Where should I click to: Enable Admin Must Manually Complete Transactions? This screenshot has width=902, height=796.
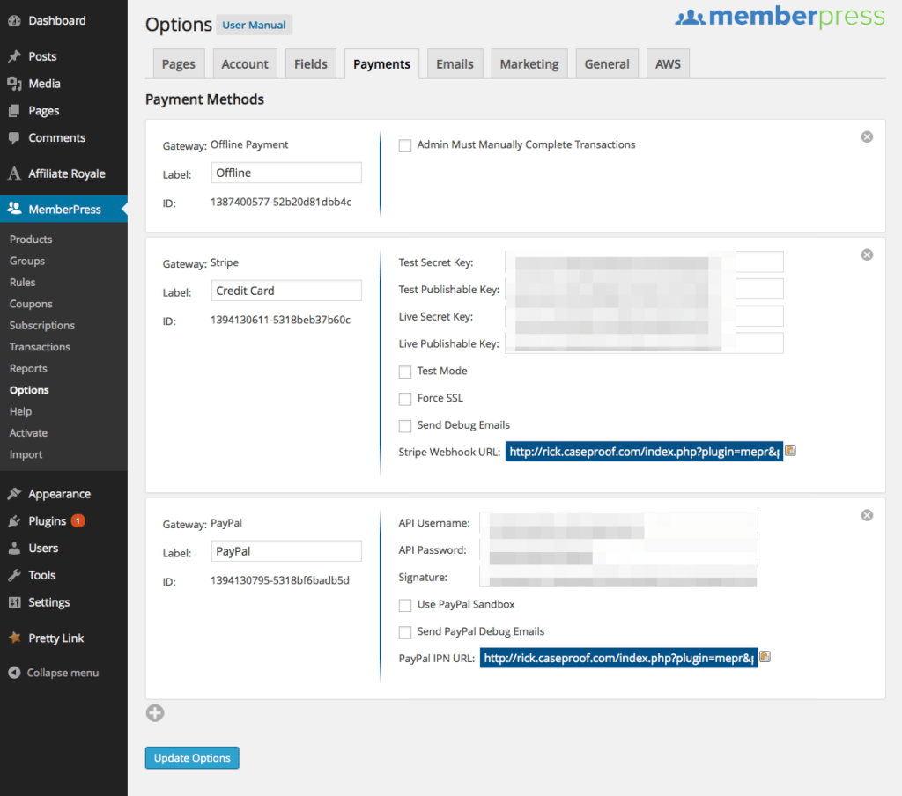[x=405, y=145]
